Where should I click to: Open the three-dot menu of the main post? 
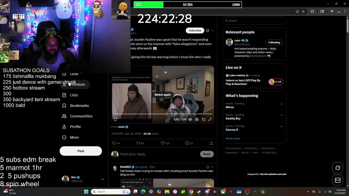212,30
